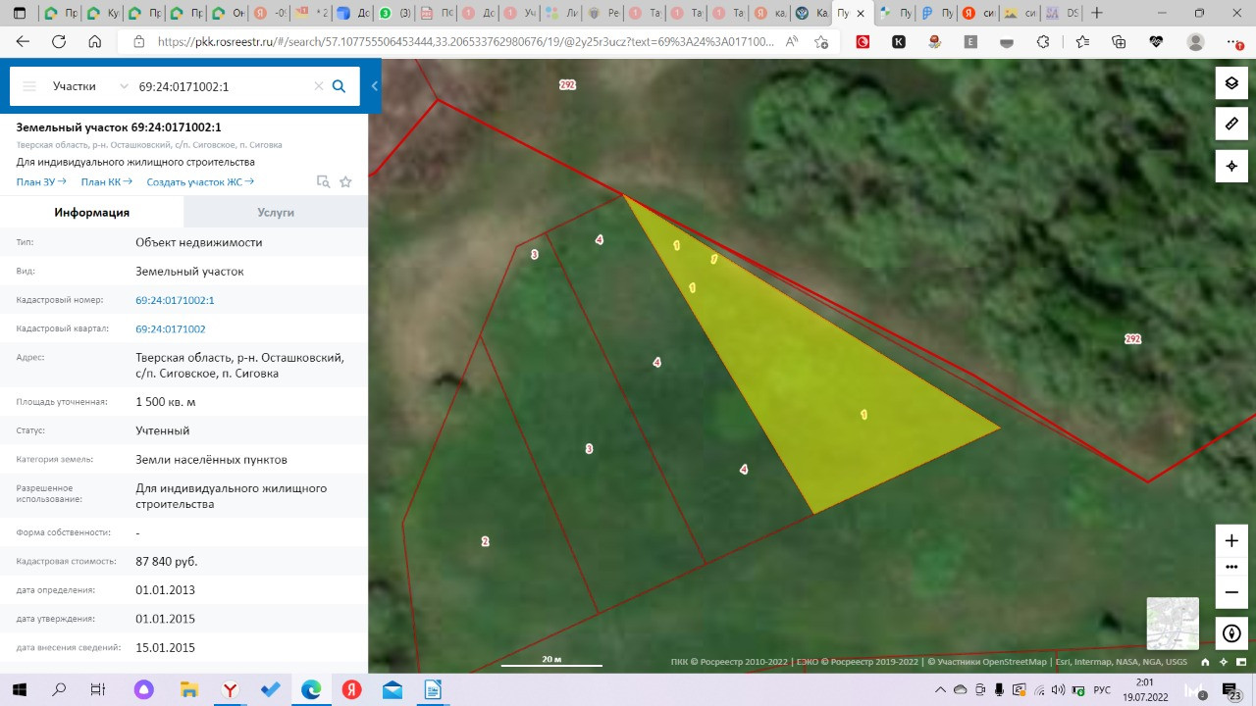The height and width of the screenshot is (706, 1256).
Task: Reload the current page
Action: 59,42
